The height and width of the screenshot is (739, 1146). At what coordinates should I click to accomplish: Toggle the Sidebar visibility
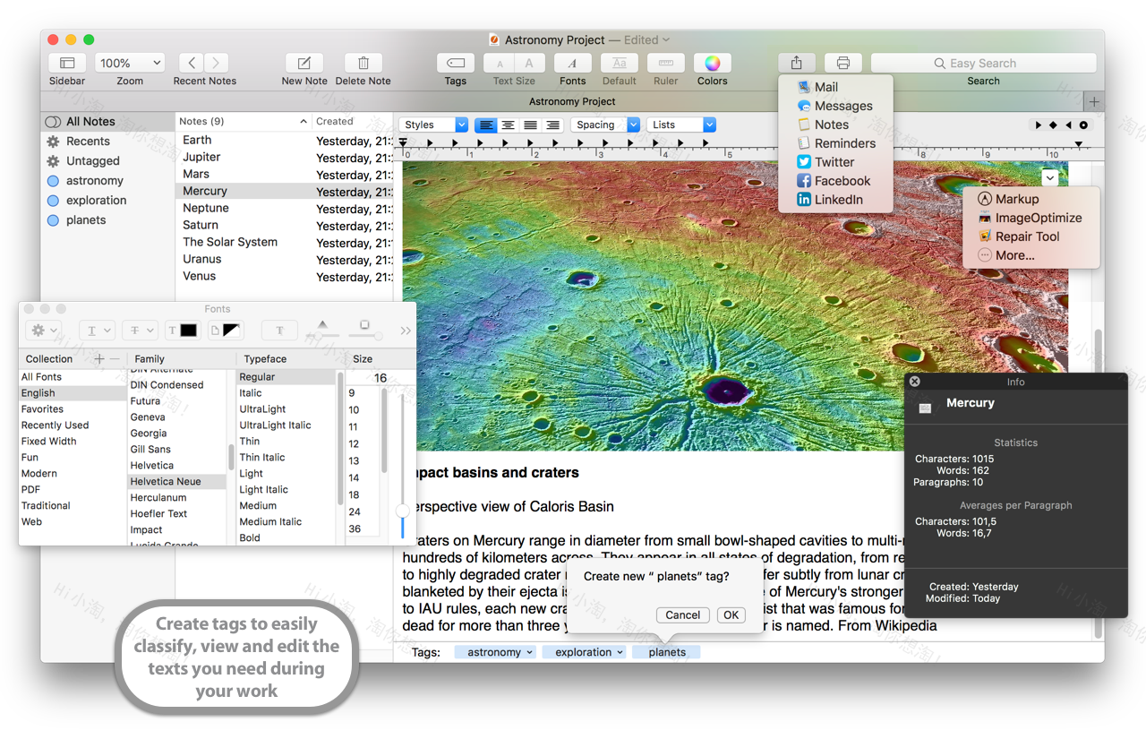(66, 64)
